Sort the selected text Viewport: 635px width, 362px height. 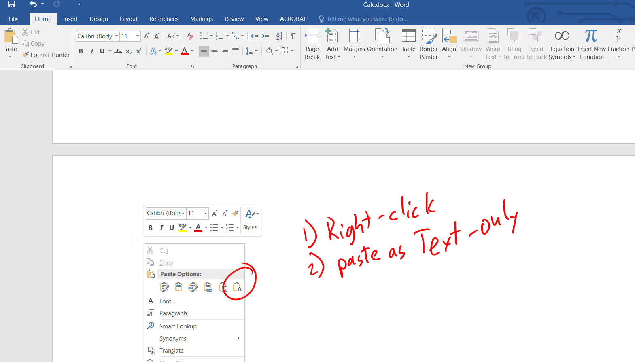(x=279, y=36)
